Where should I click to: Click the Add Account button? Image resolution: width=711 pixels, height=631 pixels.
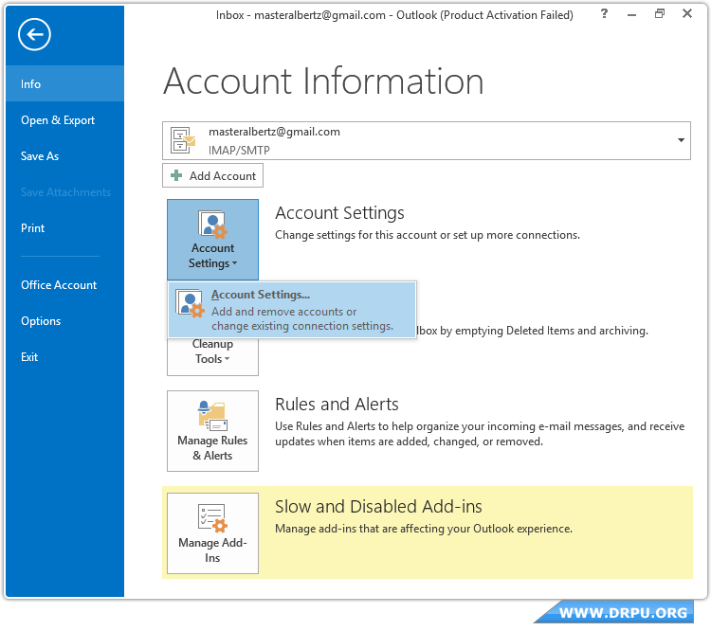pos(212,175)
